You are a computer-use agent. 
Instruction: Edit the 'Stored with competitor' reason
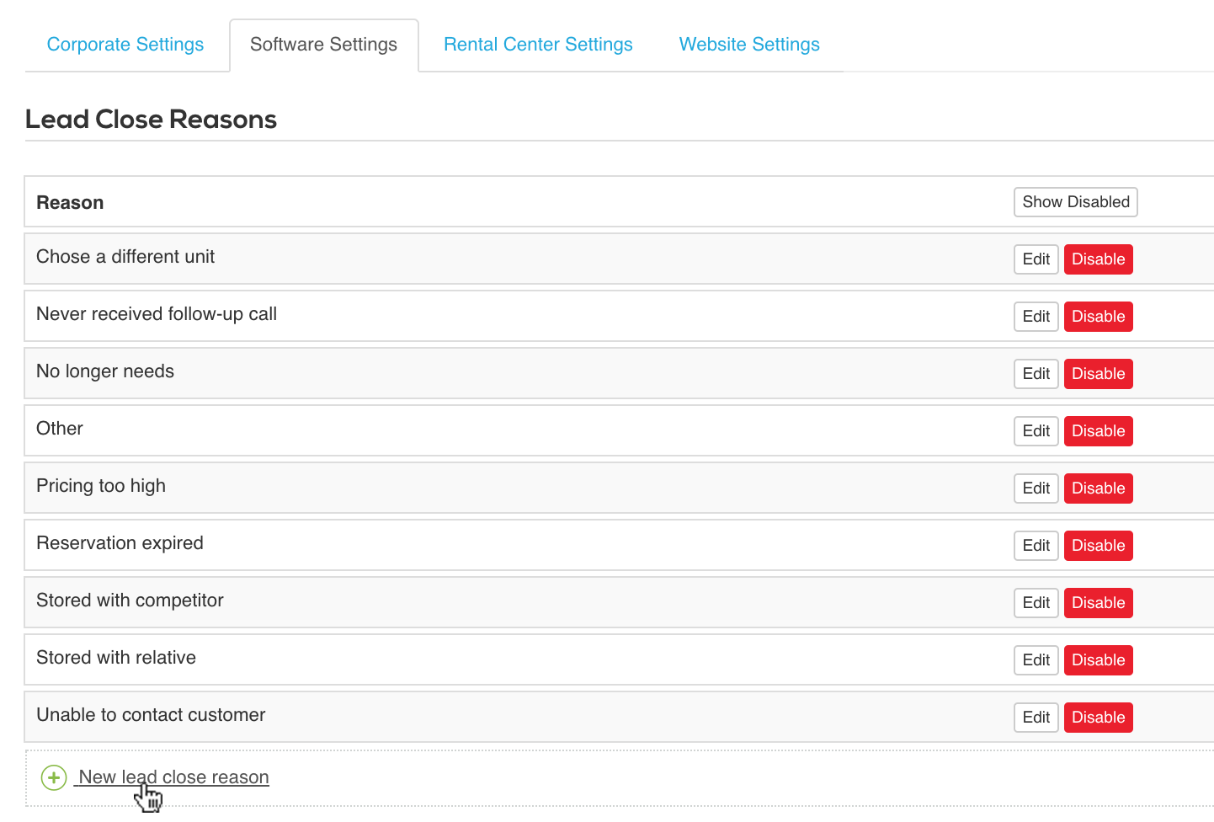1036,602
